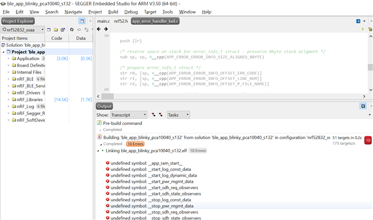This screenshot has width=373, height=220.
Task: Click the first red error navigation icon in Output
Action: [153, 115]
